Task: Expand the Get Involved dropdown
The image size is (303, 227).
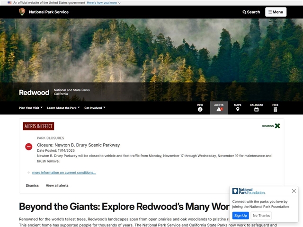Action: (95, 108)
